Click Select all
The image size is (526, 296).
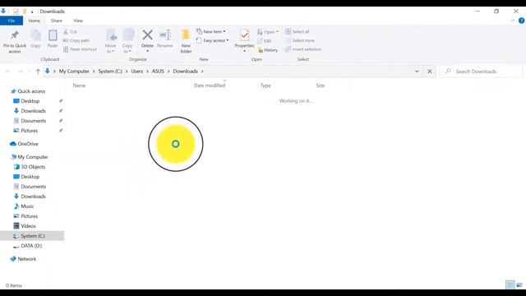(x=298, y=31)
